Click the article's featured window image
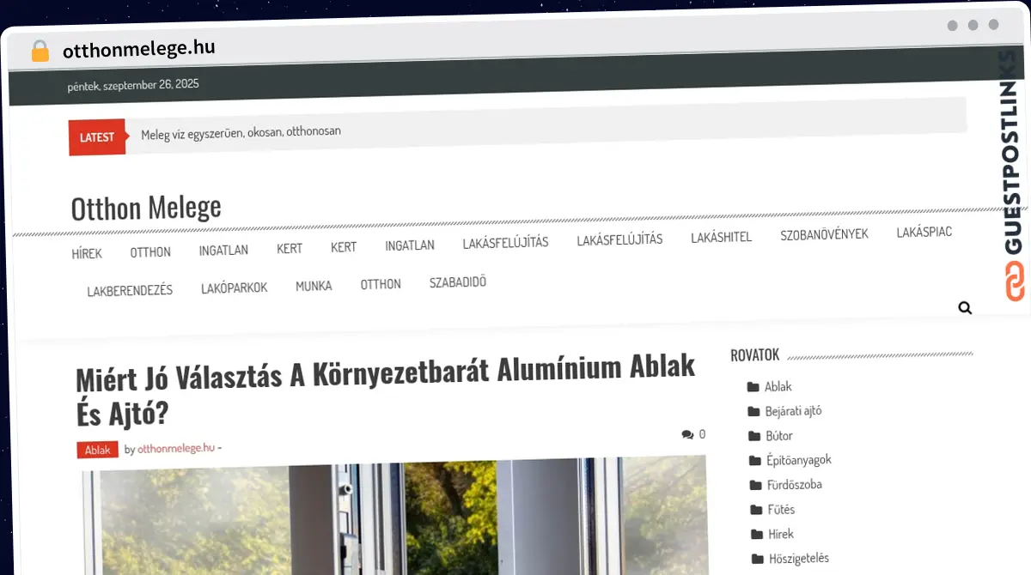The image size is (1031, 575). point(395,519)
